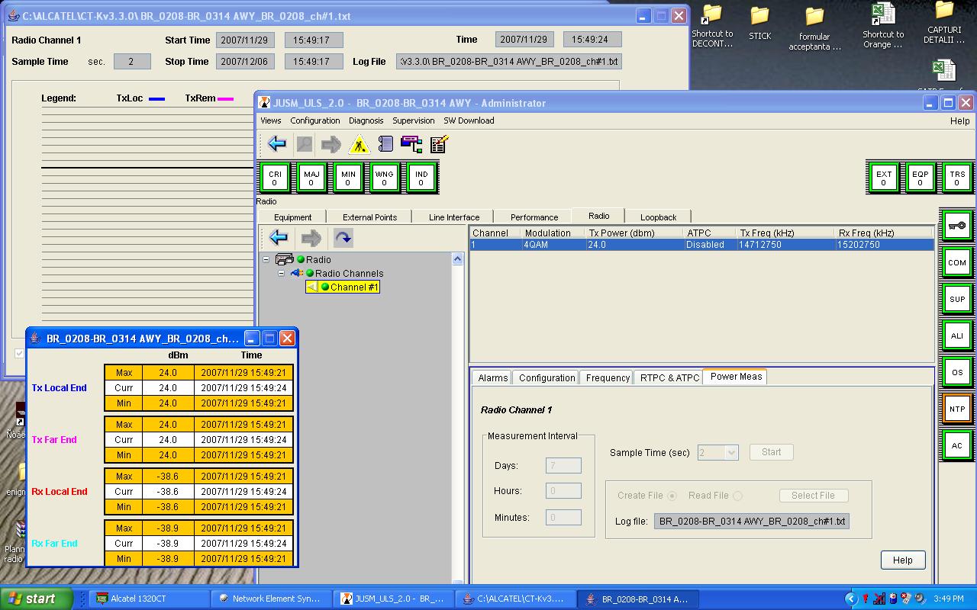The image size is (977, 610).
Task: Select the Read File radio button
Action: pyautogui.click(x=737, y=496)
